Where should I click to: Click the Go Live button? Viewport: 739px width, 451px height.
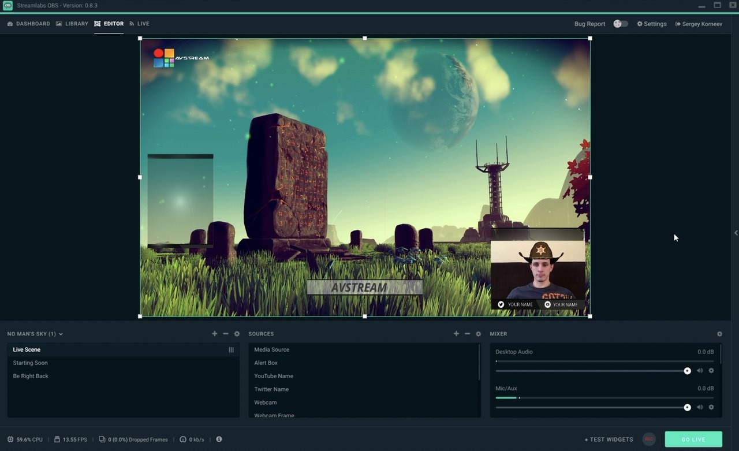click(x=693, y=439)
